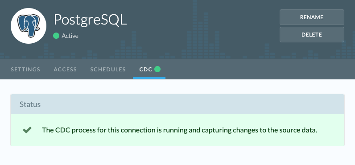Select the CDC tab label
The height and width of the screenshot is (165, 355).
point(145,69)
